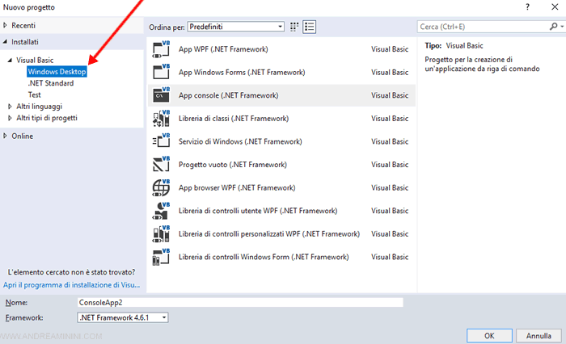Open the Ordina per dropdown
This screenshot has width=566, height=344.
click(235, 27)
